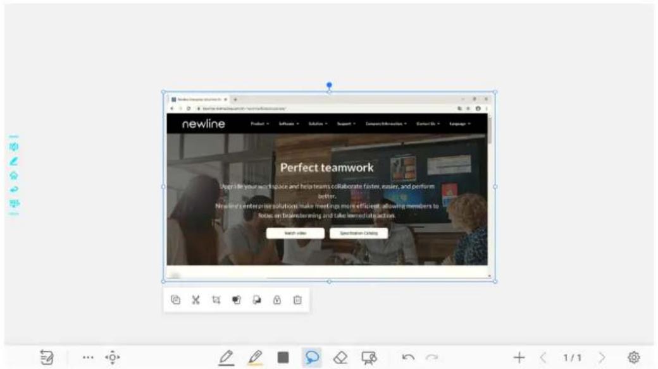Open the screen capture annotate tool

(x=369, y=358)
